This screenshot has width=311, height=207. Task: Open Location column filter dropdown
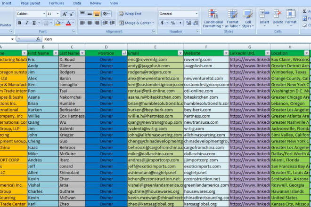[x=307, y=53]
